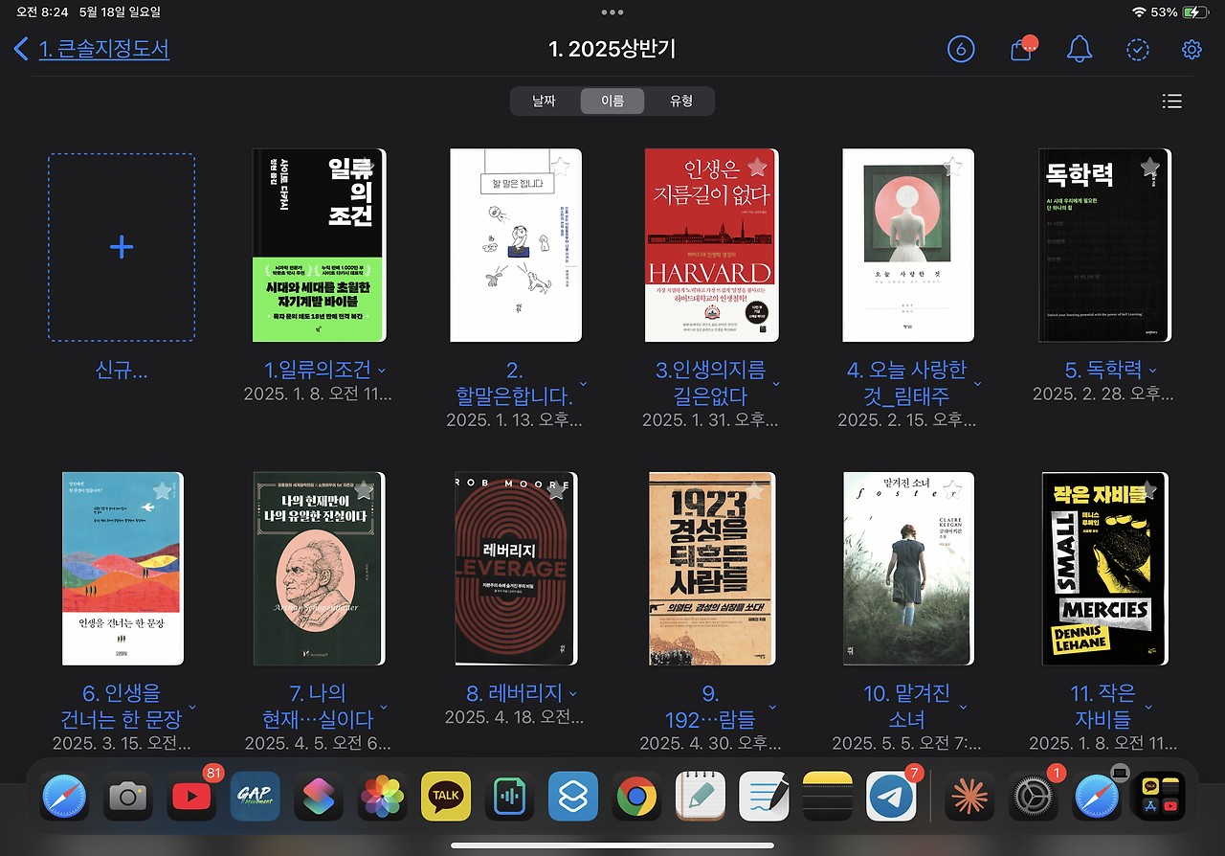Image resolution: width=1225 pixels, height=856 pixels.
Task: Toggle favorite star on 인생을 건너는 한 문장 cover
Action: 163,490
